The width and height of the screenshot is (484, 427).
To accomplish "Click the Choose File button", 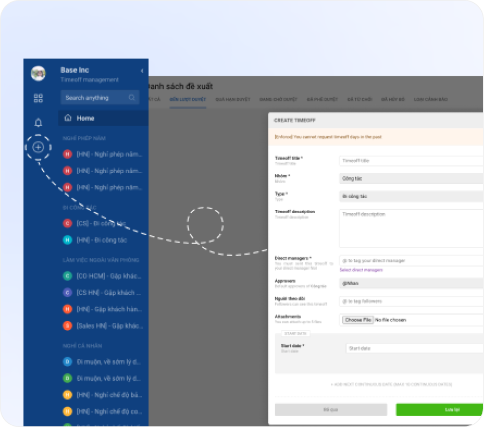I will pyautogui.click(x=358, y=320).
